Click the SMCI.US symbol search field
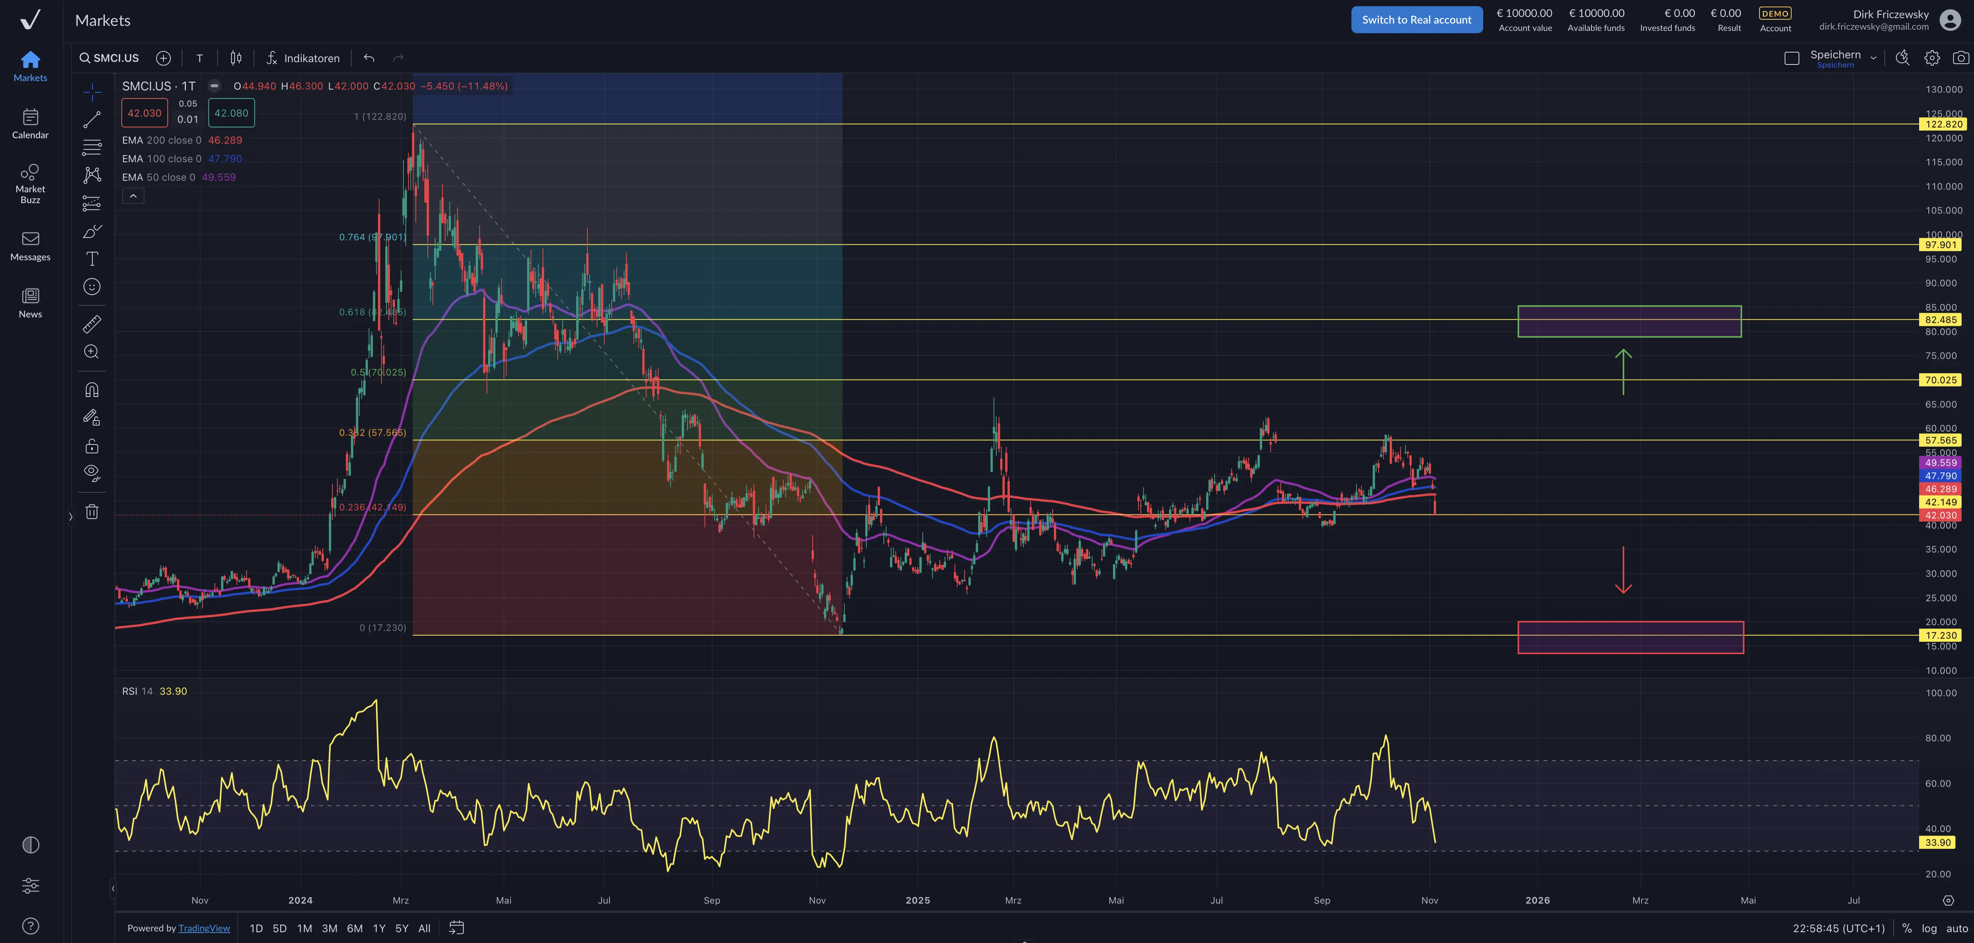 coord(110,58)
